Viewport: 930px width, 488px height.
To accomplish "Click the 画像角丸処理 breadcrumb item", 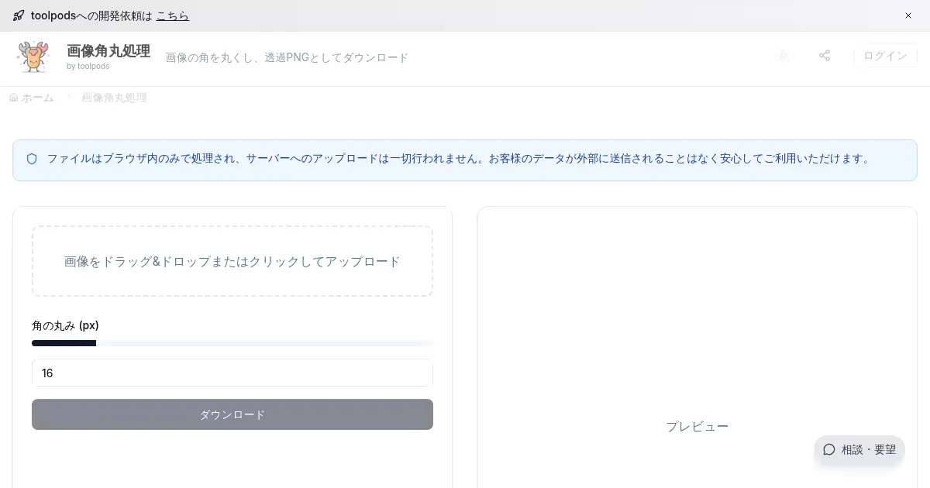I will [x=114, y=98].
